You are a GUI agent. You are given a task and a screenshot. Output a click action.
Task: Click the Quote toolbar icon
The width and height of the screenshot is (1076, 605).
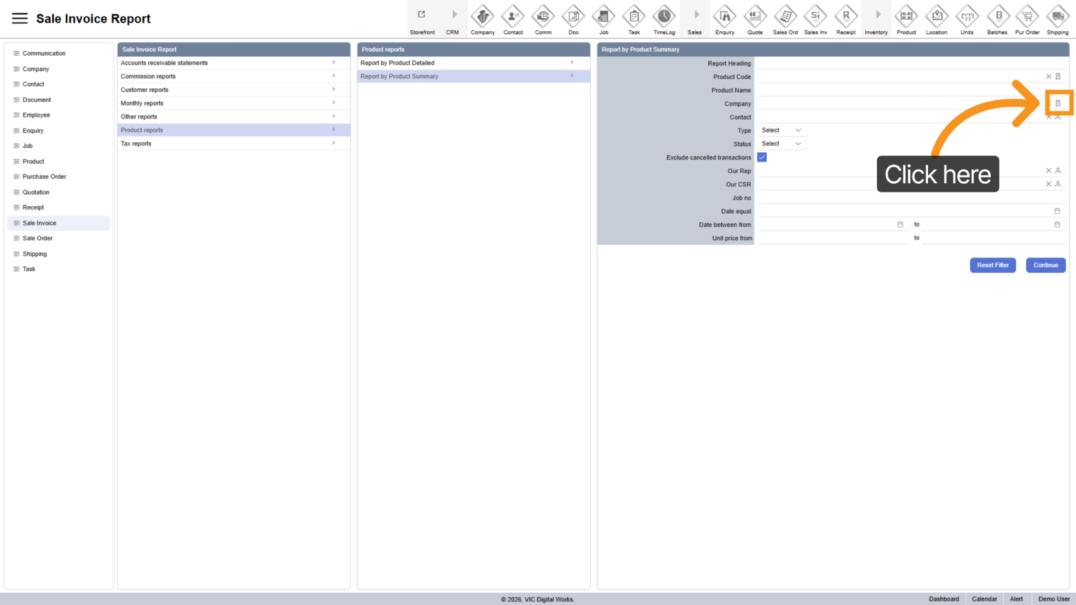click(755, 17)
